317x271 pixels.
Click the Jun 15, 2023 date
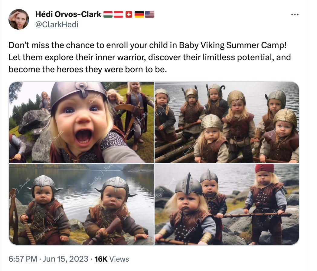coord(66,259)
